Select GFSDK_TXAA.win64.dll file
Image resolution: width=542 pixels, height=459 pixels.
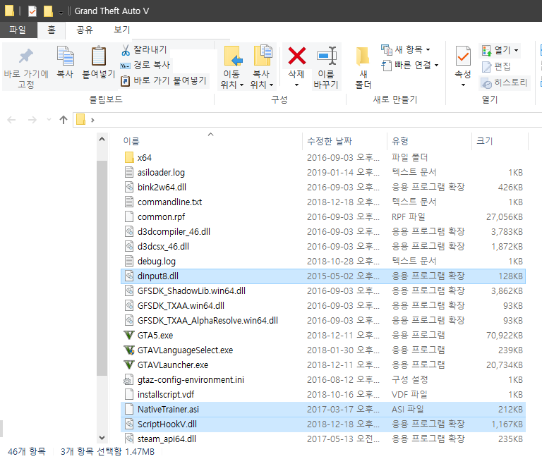click(323, 306)
